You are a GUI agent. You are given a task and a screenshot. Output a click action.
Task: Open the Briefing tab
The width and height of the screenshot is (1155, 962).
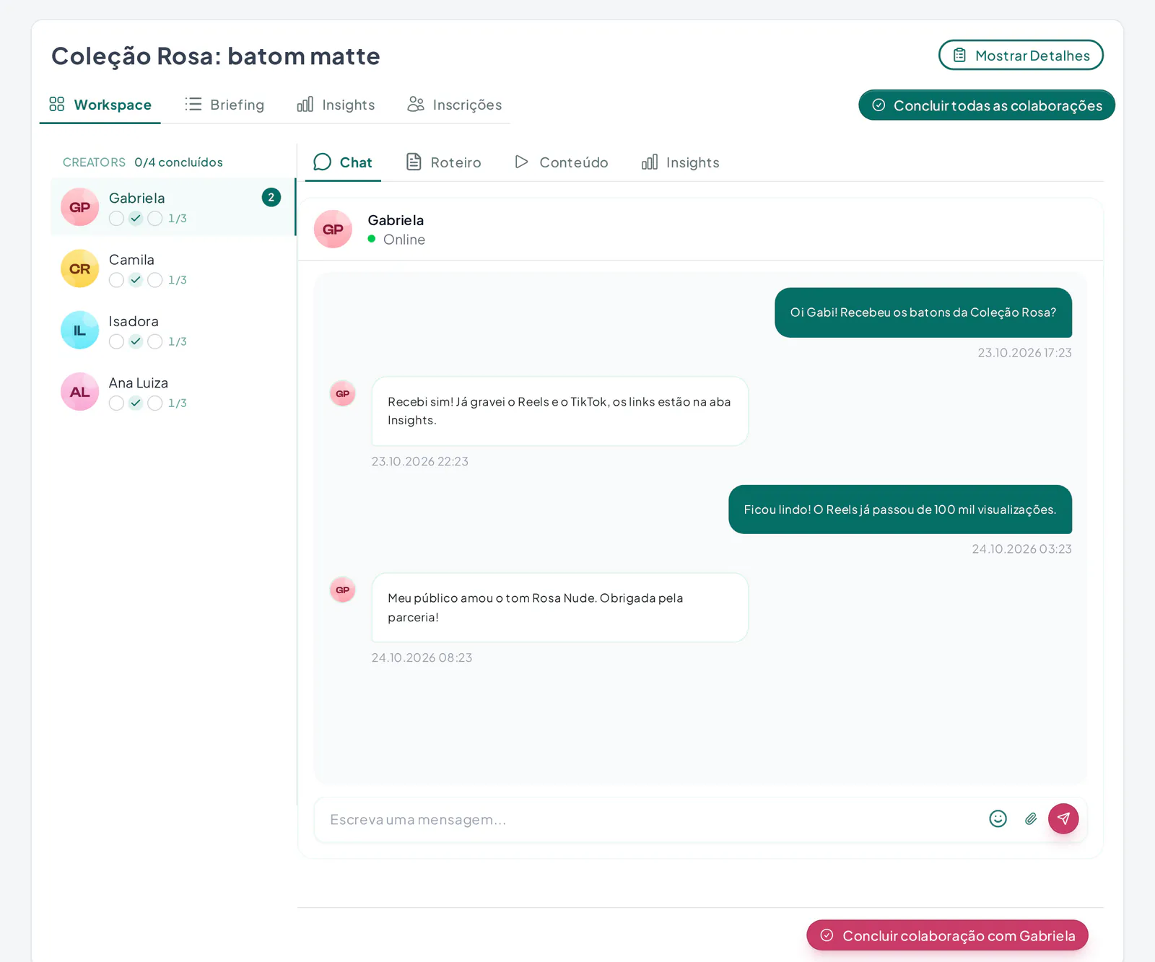click(x=225, y=105)
